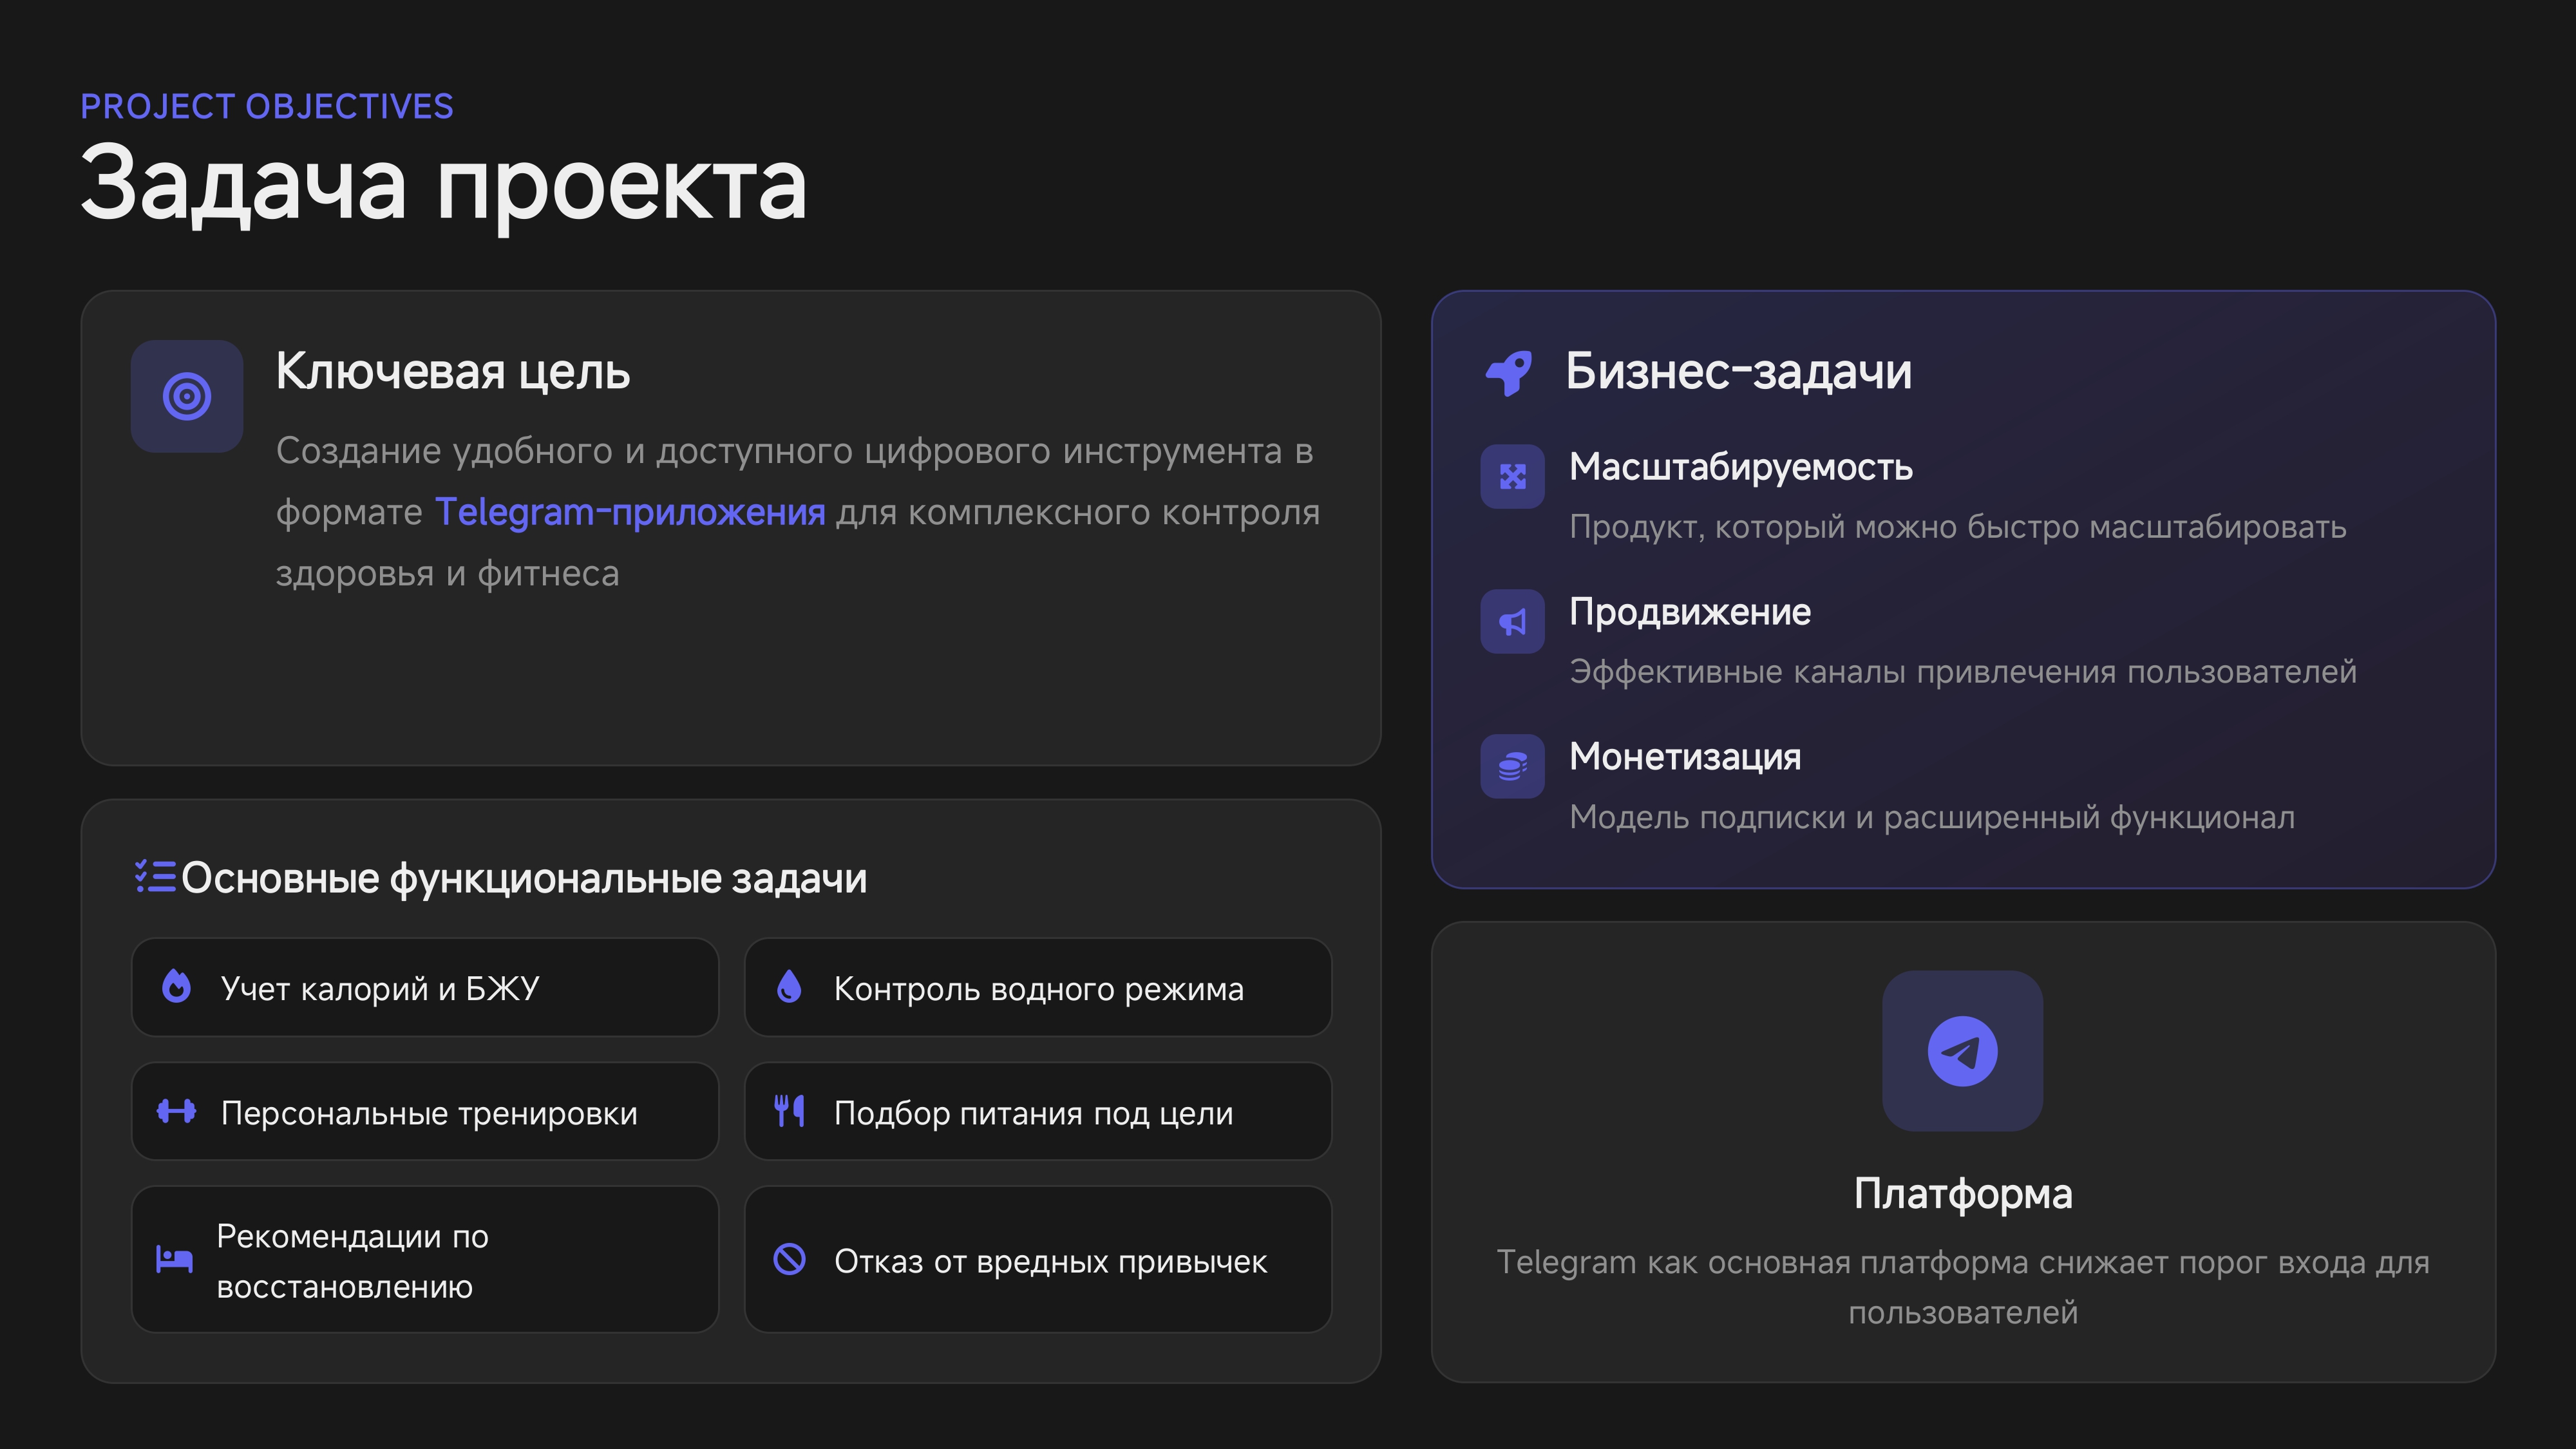
Task: Click the Задача проекта slide title
Action: (443, 184)
